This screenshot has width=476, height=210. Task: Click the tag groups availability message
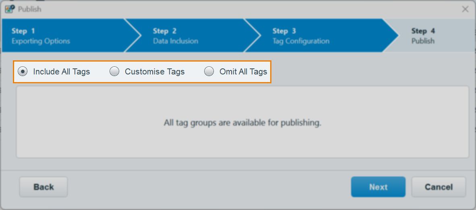coord(242,123)
